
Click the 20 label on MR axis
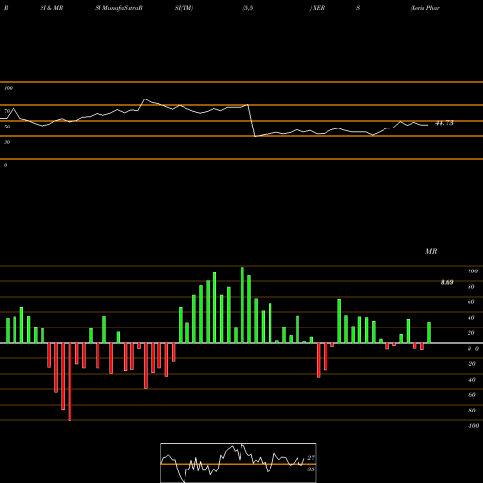pyautogui.click(x=471, y=333)
